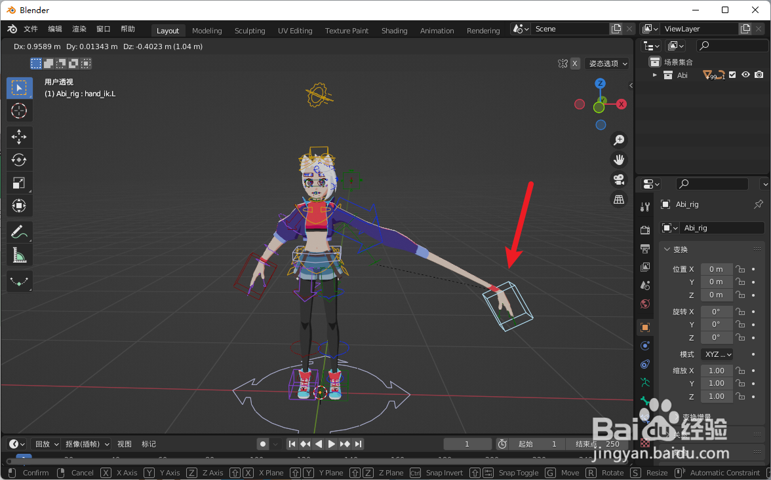Viewport: 771px width, 480px height.
Task: Open the View Layer properties tab
Action: coord(645,267)
